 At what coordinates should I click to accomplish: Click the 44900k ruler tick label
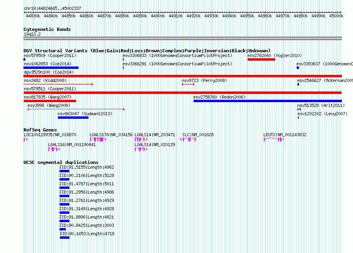point(158,16)
